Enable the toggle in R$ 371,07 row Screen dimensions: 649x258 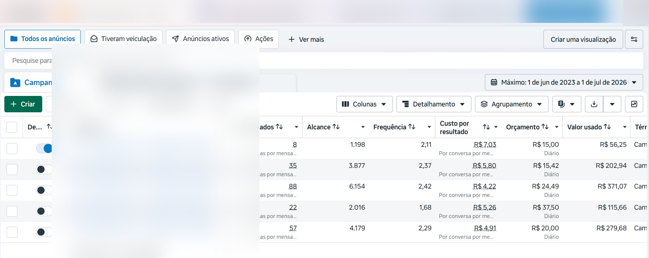point(44,190)
